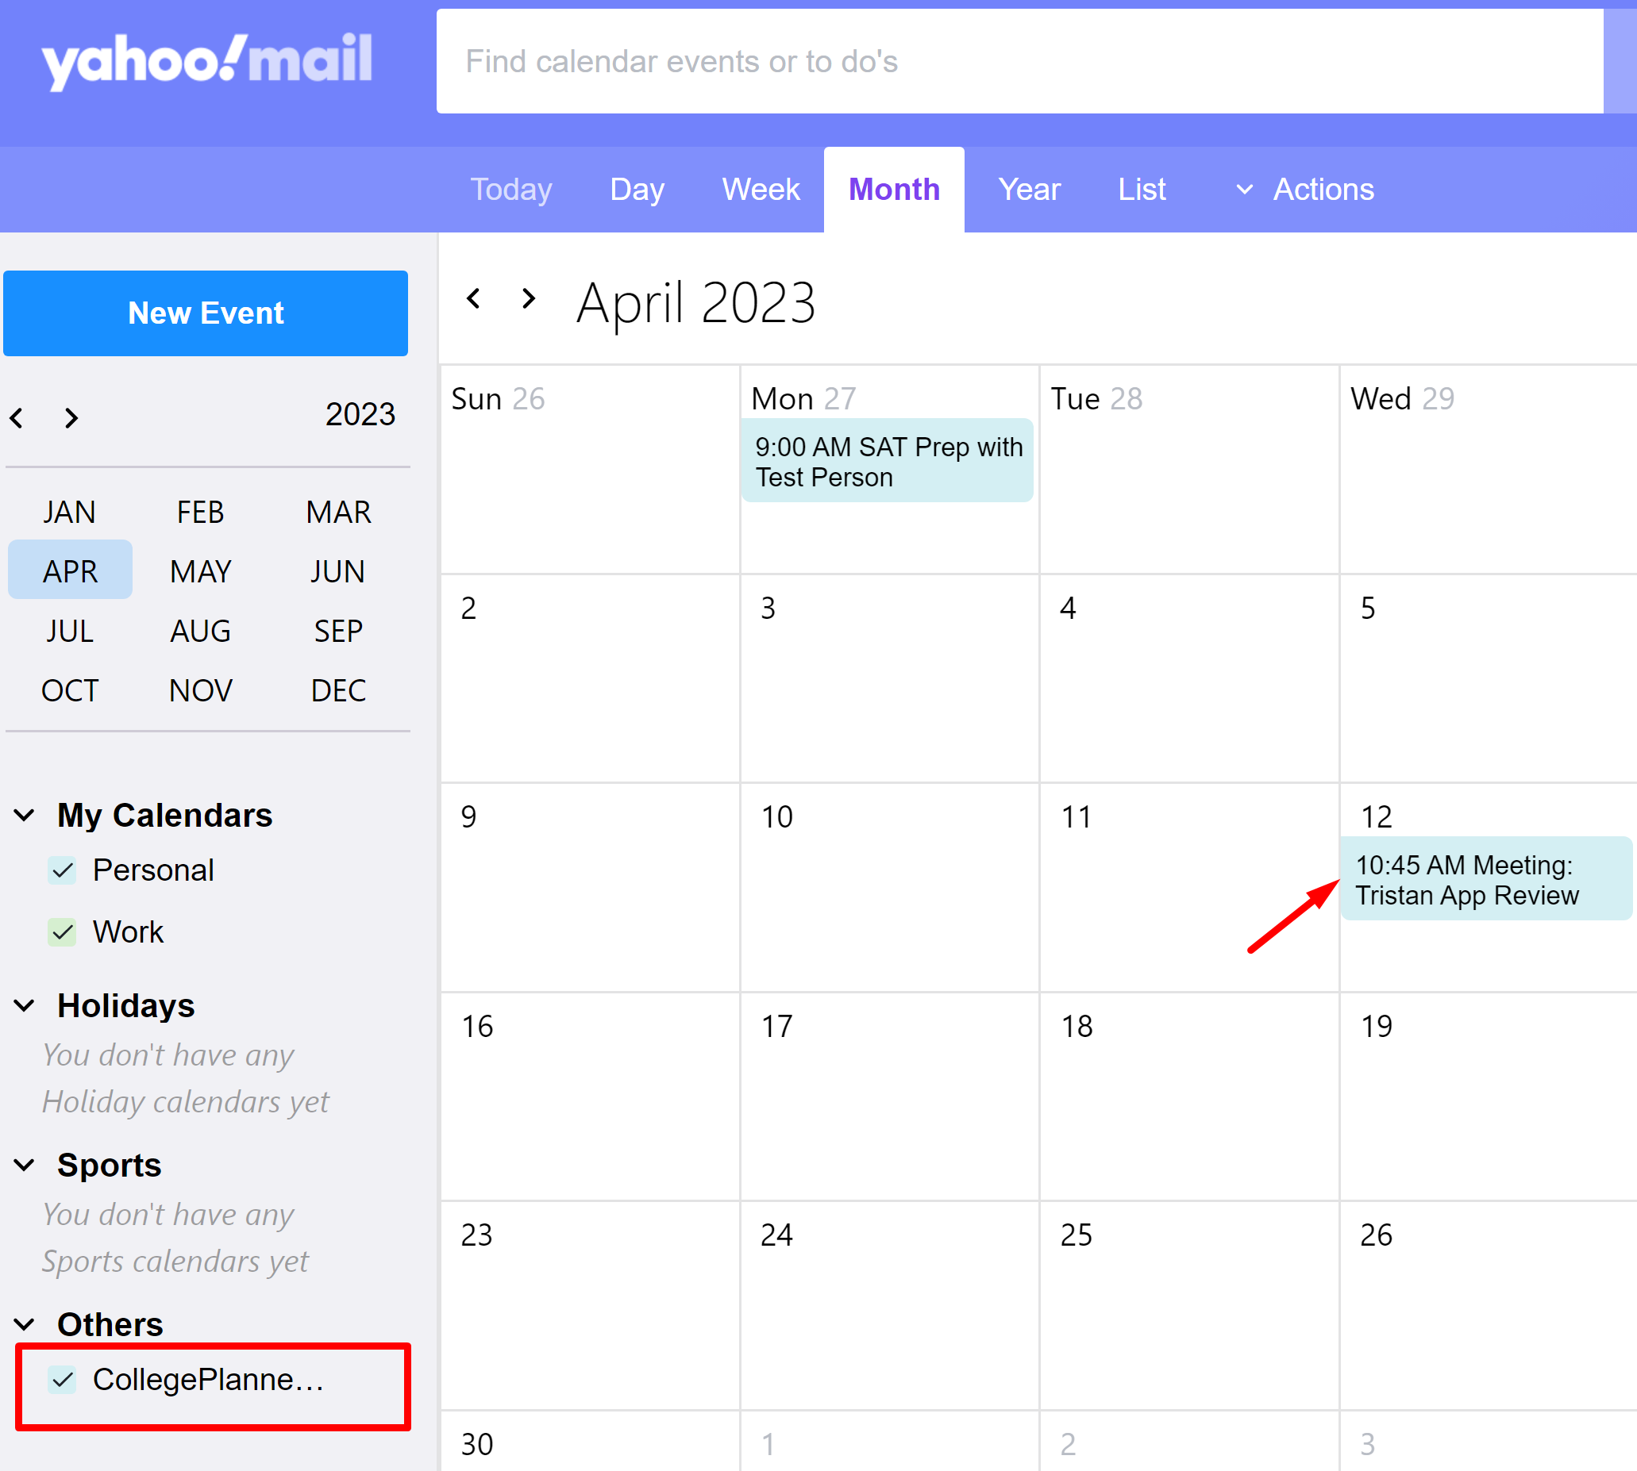Click next year arrow in sidebar
This screenshot has width=1637, height=1471.
(x=71, y=418)
